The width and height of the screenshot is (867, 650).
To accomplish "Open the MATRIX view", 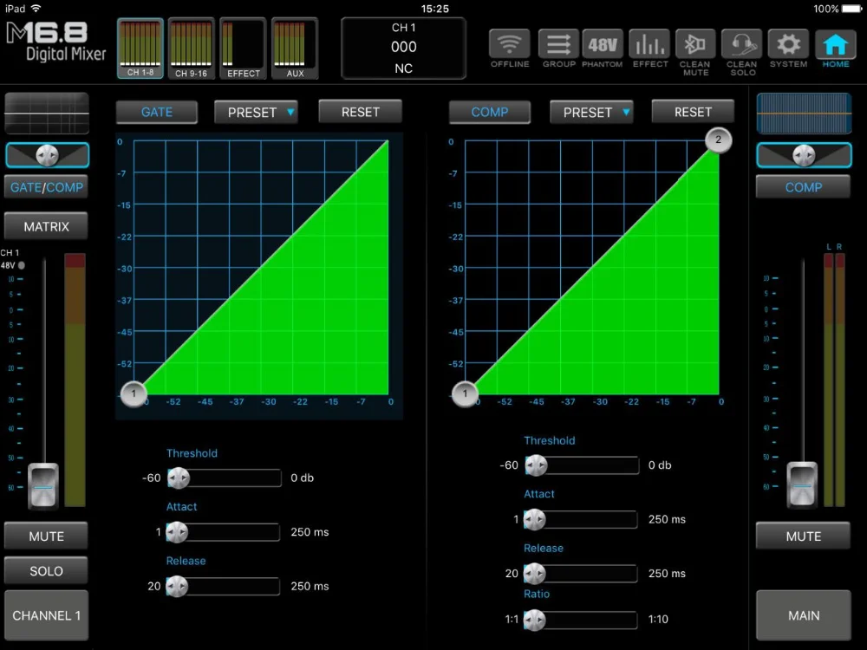I will (x=47, y=226).
